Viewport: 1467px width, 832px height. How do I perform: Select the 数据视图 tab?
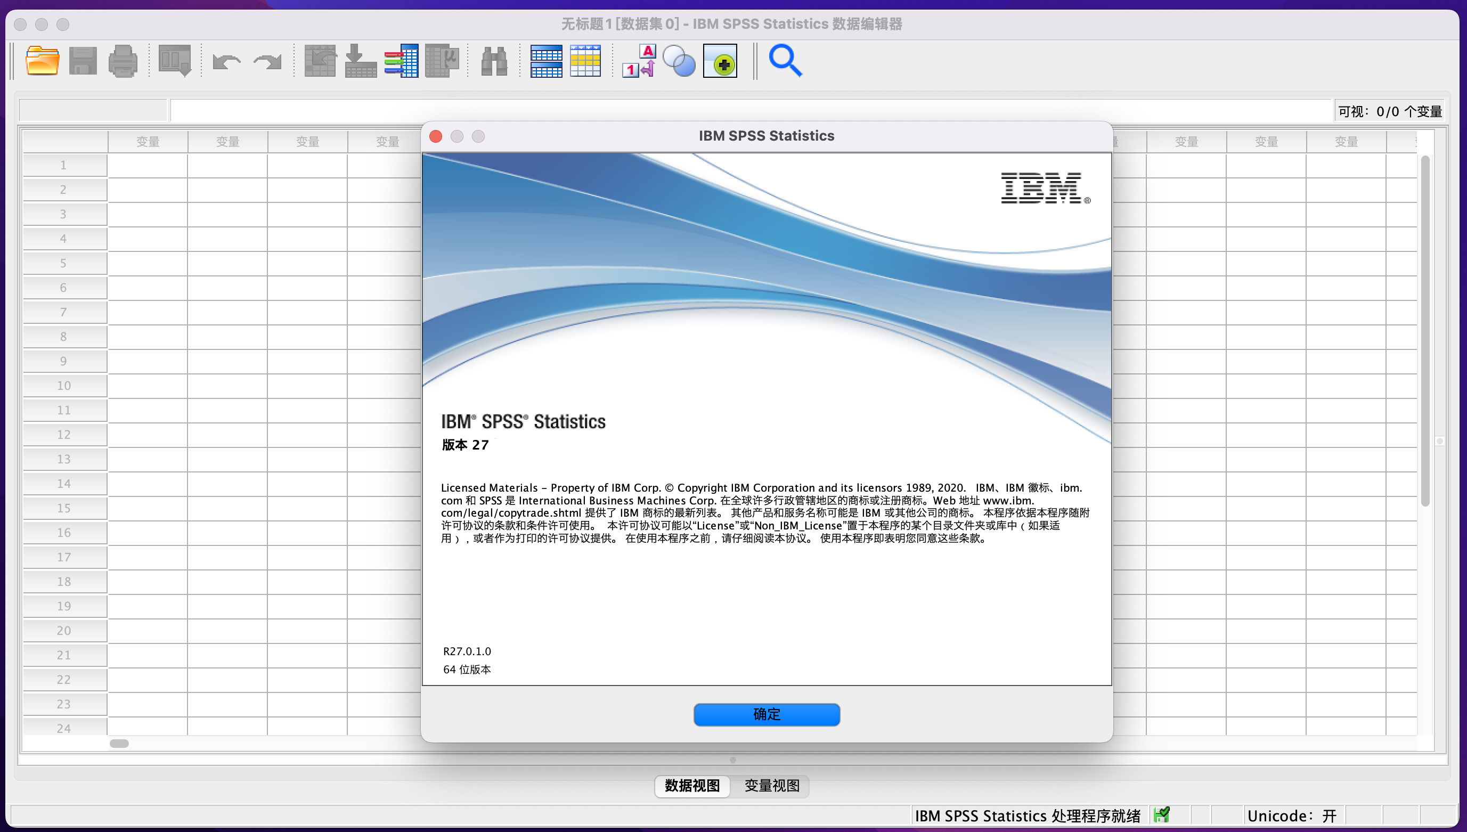point(692,786)
